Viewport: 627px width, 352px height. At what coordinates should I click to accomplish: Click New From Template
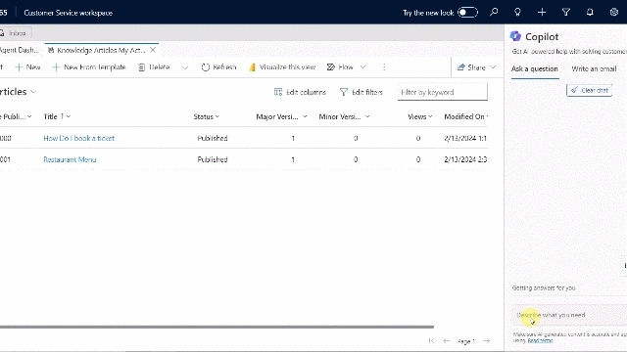89,67
